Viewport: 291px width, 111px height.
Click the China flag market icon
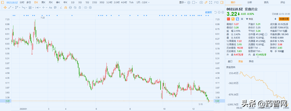(228, 19)
